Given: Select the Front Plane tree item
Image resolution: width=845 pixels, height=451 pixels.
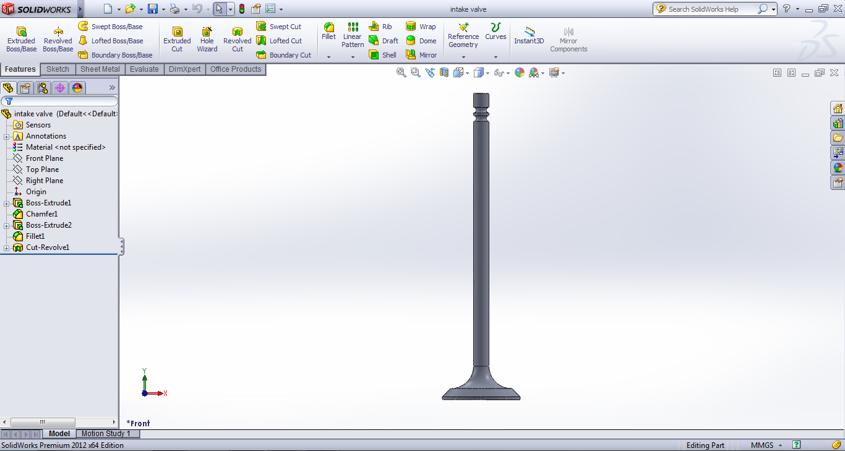Looking at the screenshot, I should (38, 158).
